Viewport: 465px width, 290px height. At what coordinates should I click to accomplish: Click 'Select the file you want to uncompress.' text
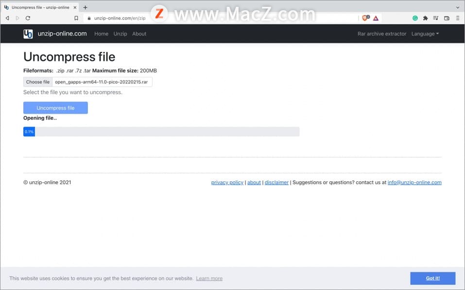pos(73,92)
